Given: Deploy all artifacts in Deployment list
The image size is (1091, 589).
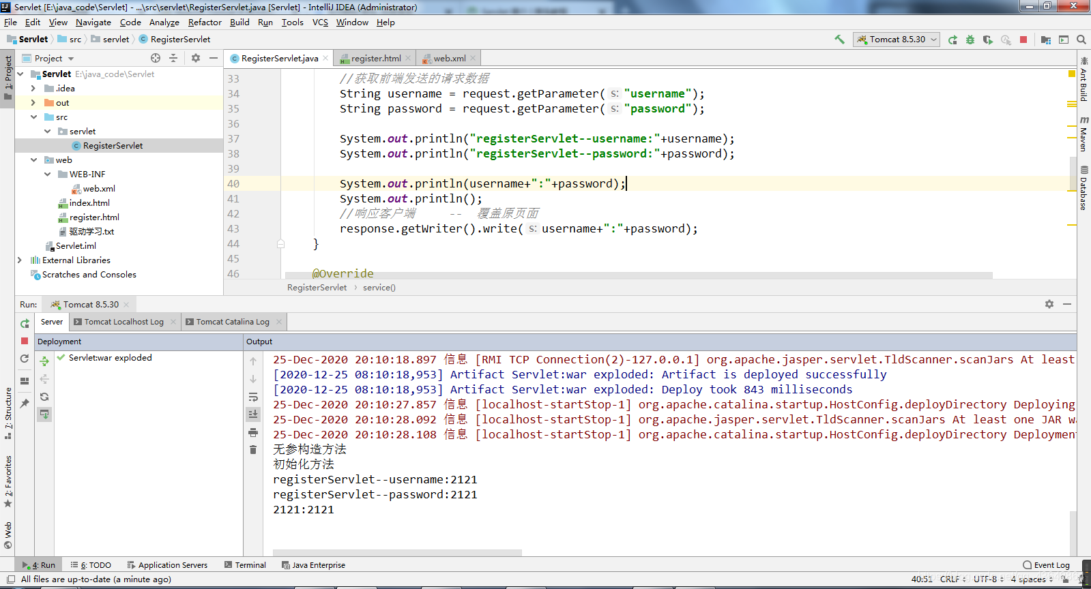Looking at the screenshot, I should point(44,361).
